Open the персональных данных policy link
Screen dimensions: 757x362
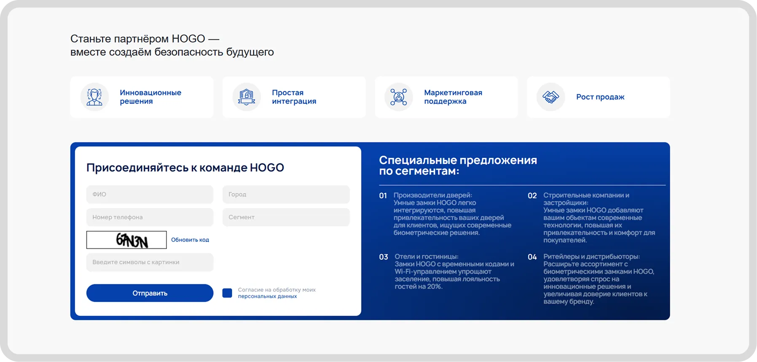(x=267, y=296)
